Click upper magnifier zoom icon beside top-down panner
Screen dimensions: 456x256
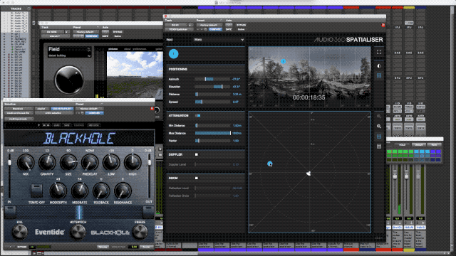click(x=379, y=117)
